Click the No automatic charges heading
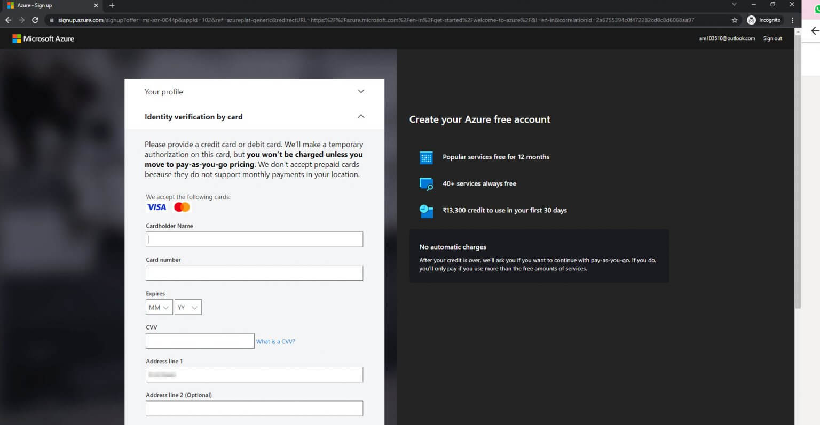 pyautogui.click(x=453, y=247)
